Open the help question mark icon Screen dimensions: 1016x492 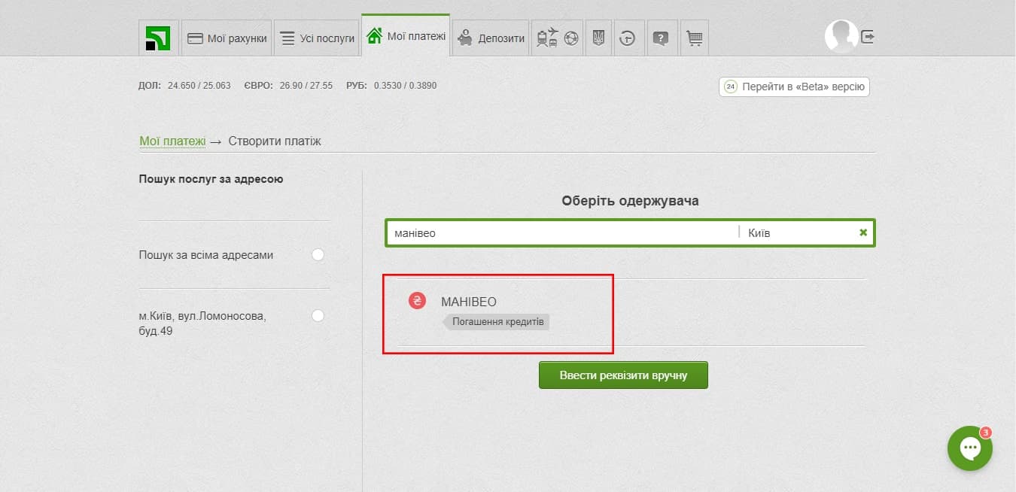point(661,38)
